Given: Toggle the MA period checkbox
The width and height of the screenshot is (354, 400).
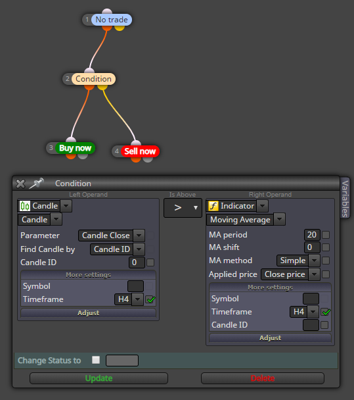Looking at the screenshot, I should coord(326,235).
